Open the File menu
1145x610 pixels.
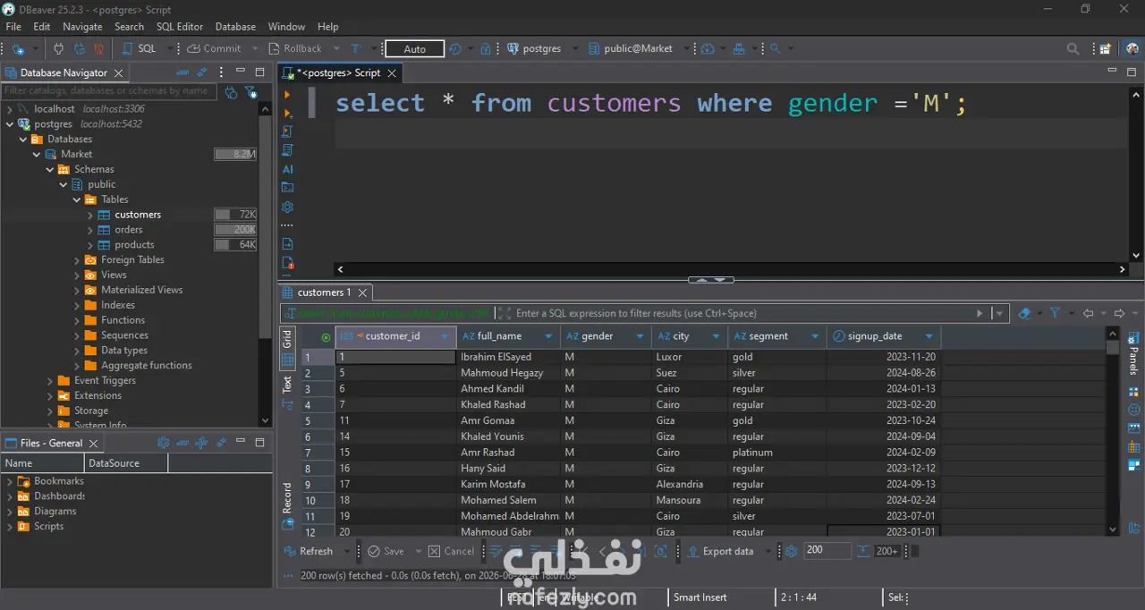[13, 27]
